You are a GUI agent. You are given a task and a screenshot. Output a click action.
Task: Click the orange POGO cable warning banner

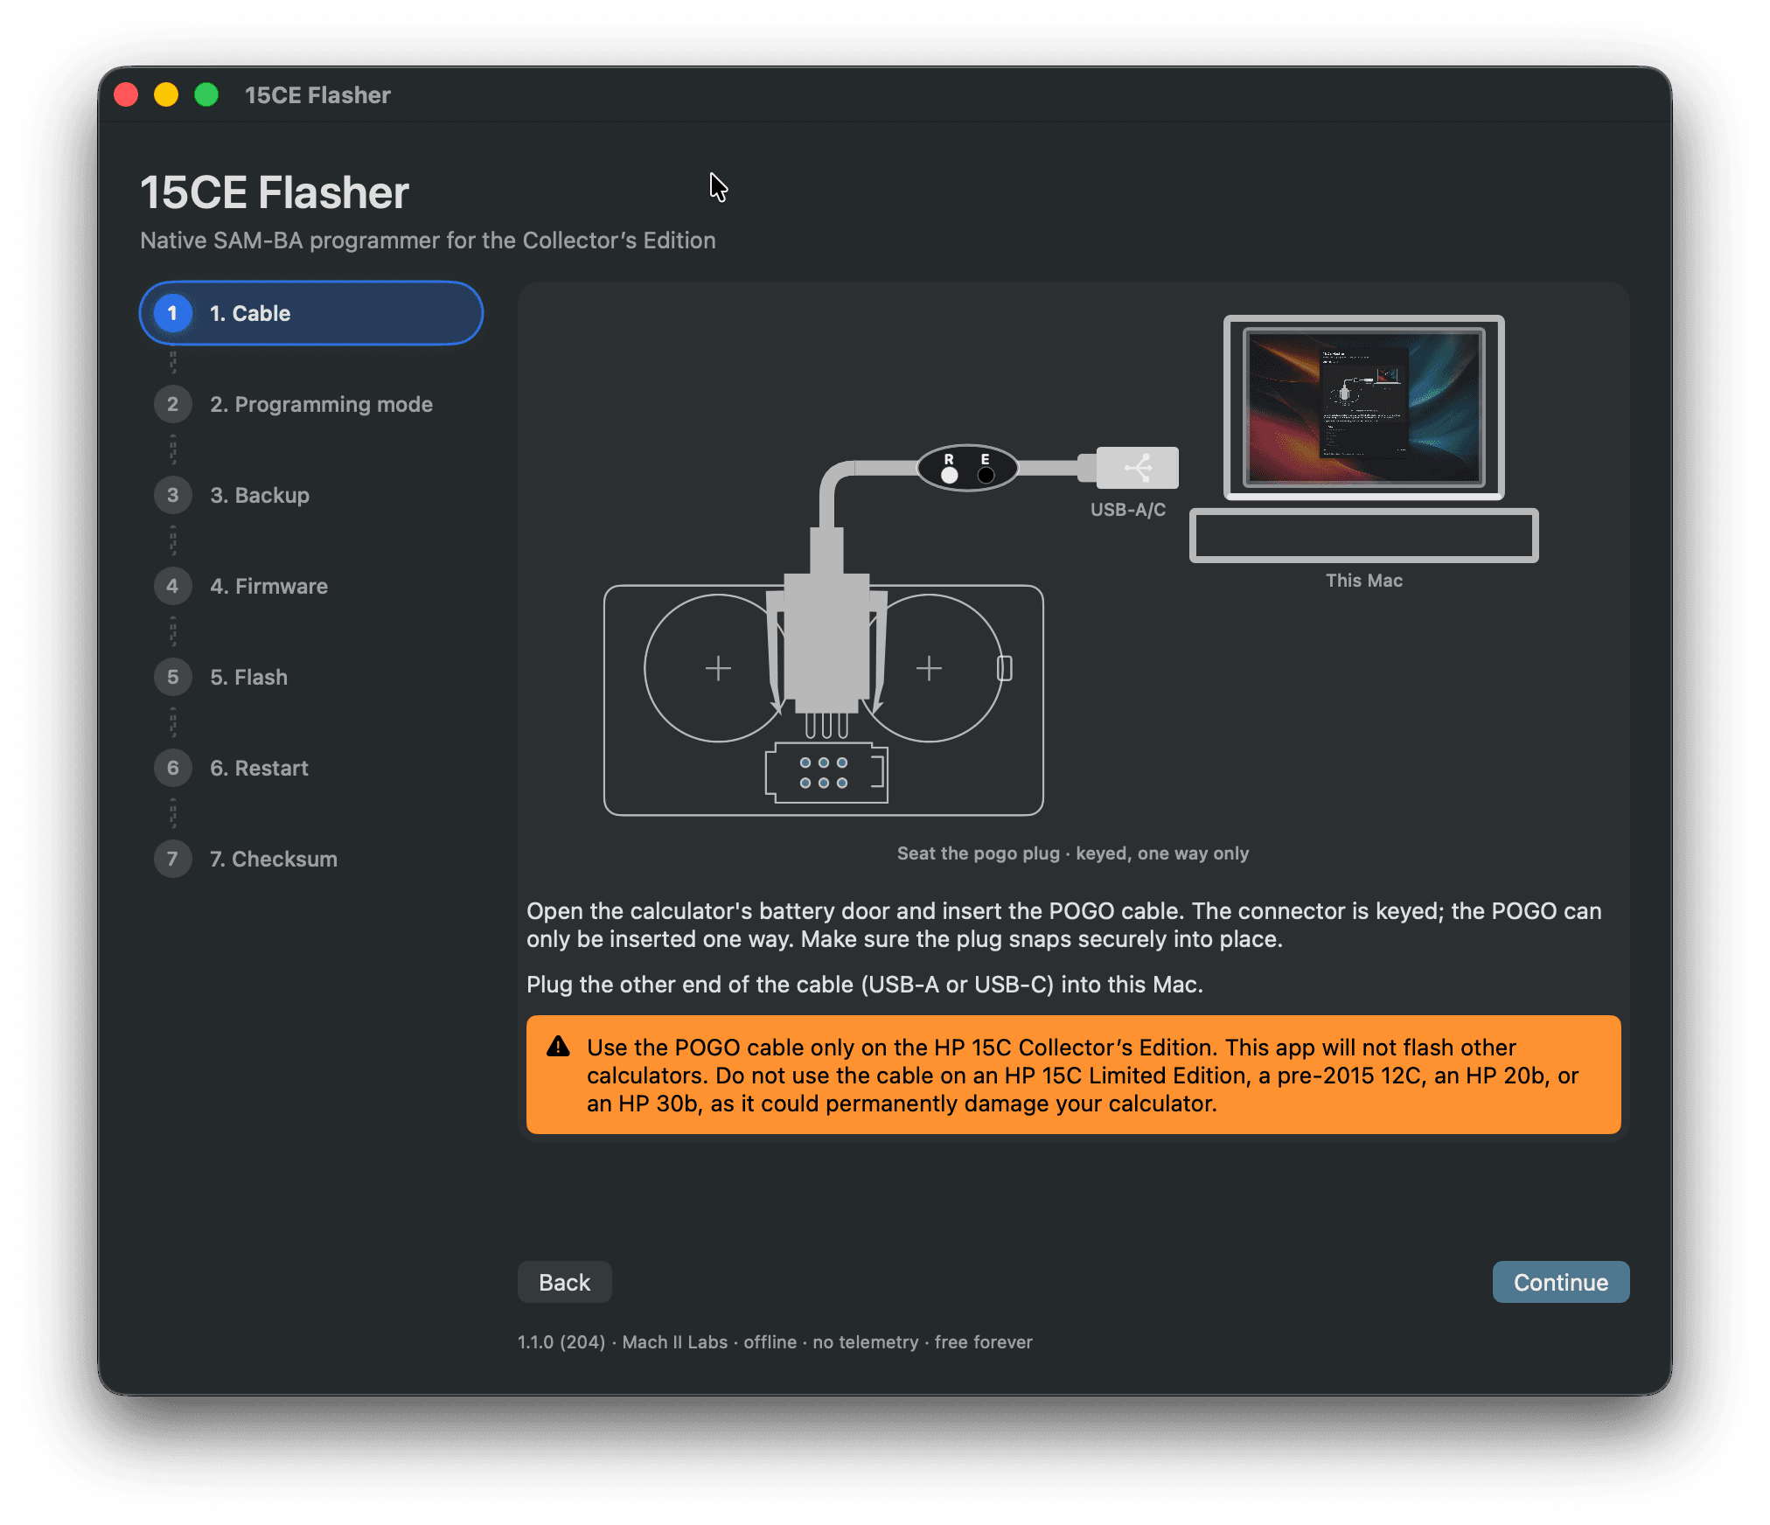coord(1073,1075)
